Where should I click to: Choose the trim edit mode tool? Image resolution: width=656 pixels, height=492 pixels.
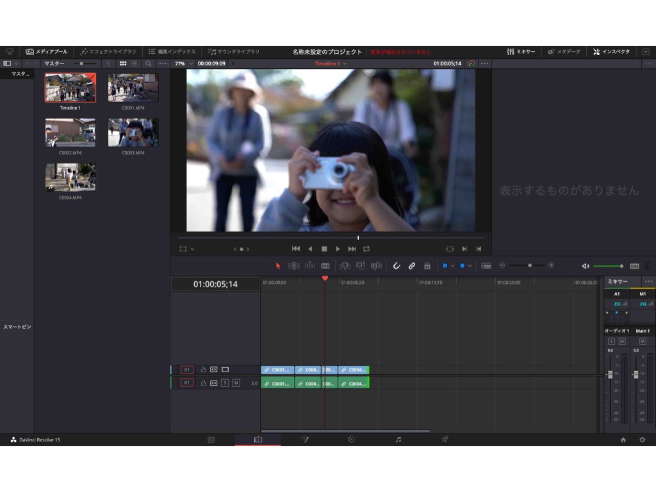point(293,266)
